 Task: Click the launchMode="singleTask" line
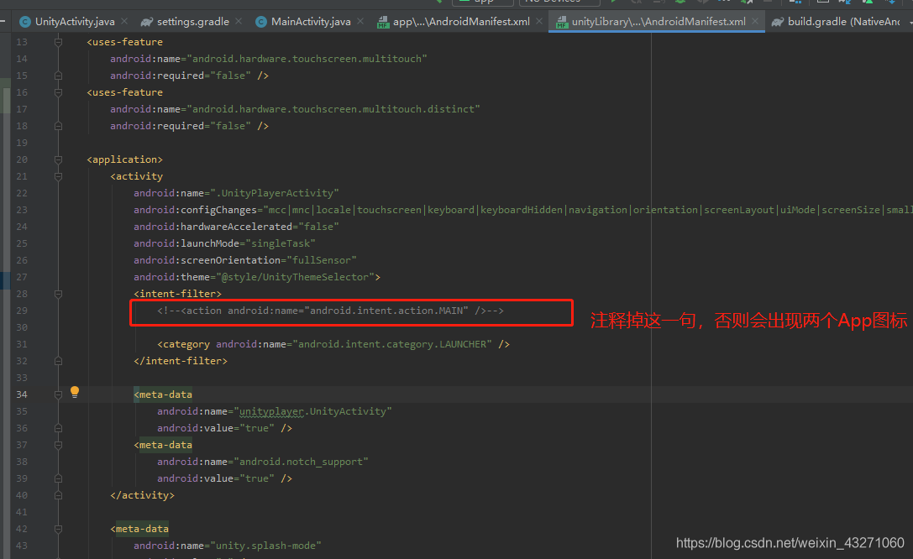(224, 243)
